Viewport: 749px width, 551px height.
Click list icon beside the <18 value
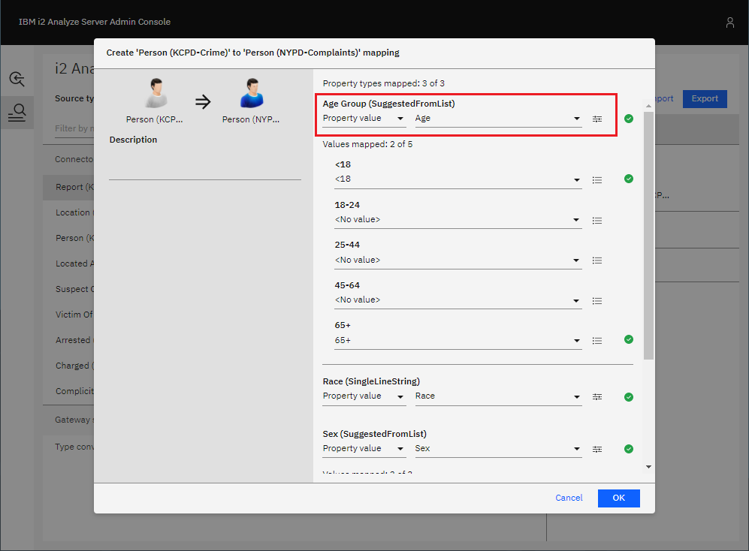(597, 179)
